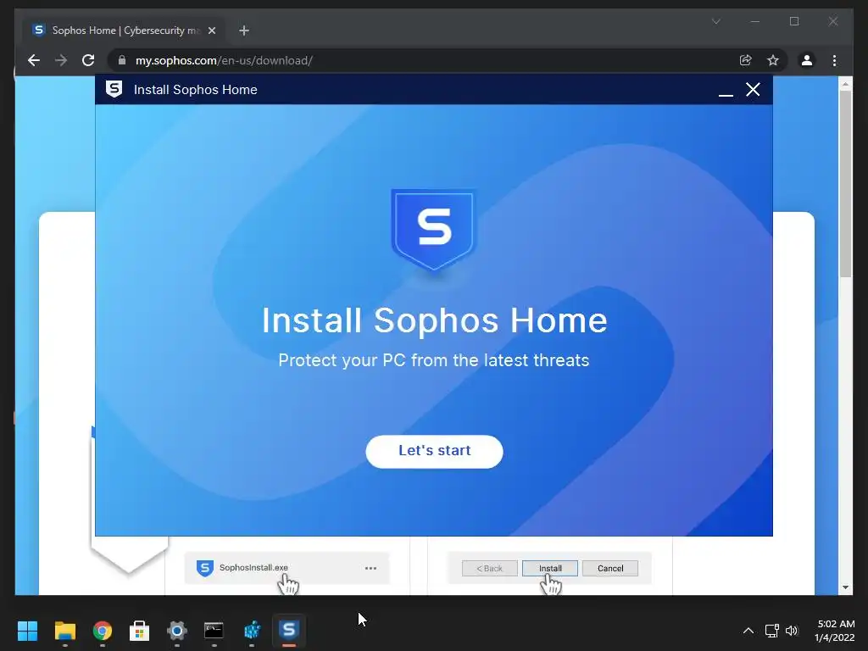
Task: Open the clock showing 5:02 AM
Action: 835,631
